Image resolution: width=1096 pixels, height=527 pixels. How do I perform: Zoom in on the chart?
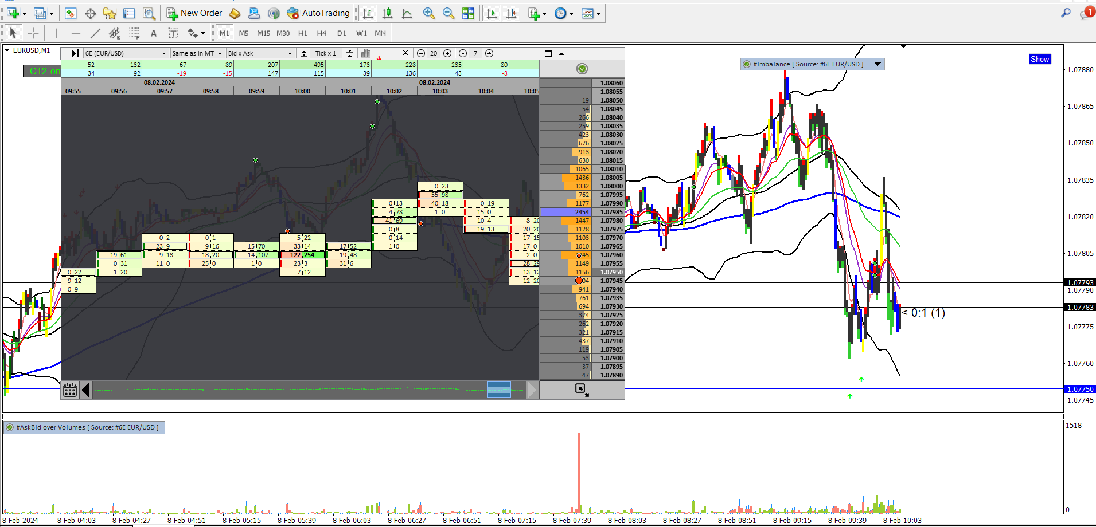pos(428,13)
